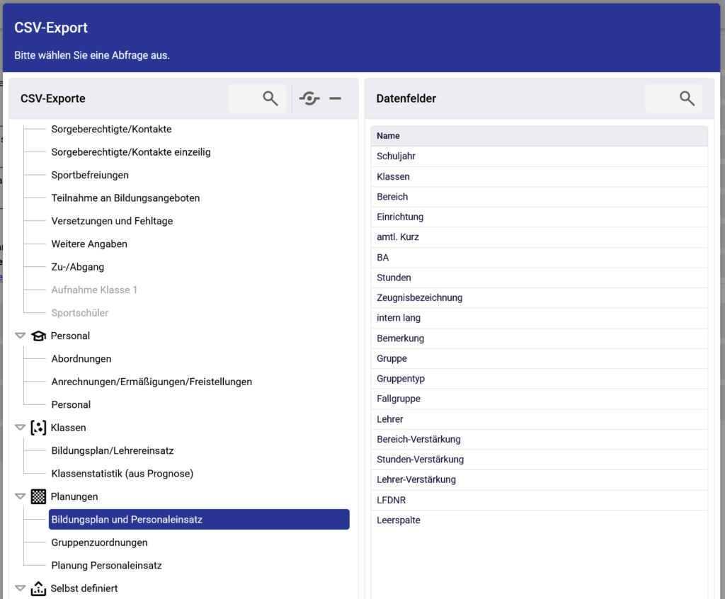Screen dimensions: 725x599
Task: Choose the Sportbefreiungen export
Action: (x=90, y=176)
